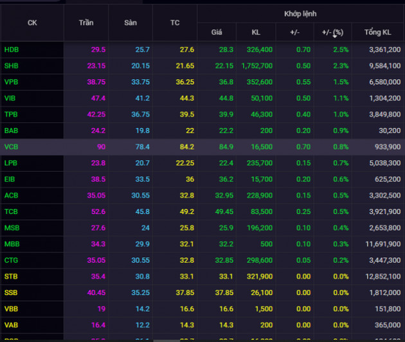Click MBB total volume 11,691,900
Screen dimensions: 405x342
pos(383,244)
